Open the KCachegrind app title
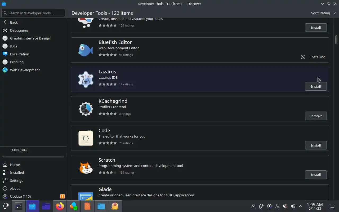 (113, 101)
